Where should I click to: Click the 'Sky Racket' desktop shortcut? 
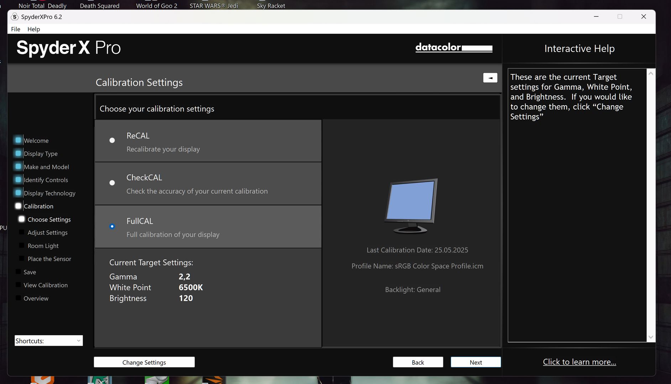[271, 6]
